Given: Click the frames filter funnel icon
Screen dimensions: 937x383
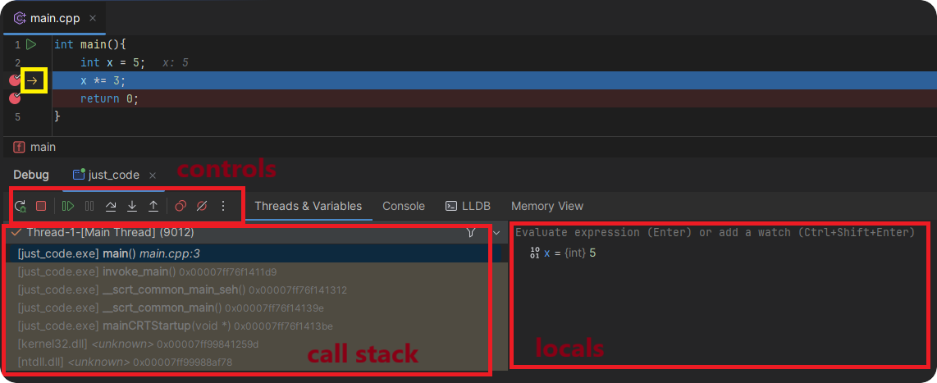Looking at the screenshot, I should click(471, 233).
